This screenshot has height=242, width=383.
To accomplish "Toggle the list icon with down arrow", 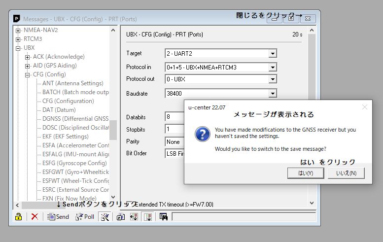I will (148, 216).
